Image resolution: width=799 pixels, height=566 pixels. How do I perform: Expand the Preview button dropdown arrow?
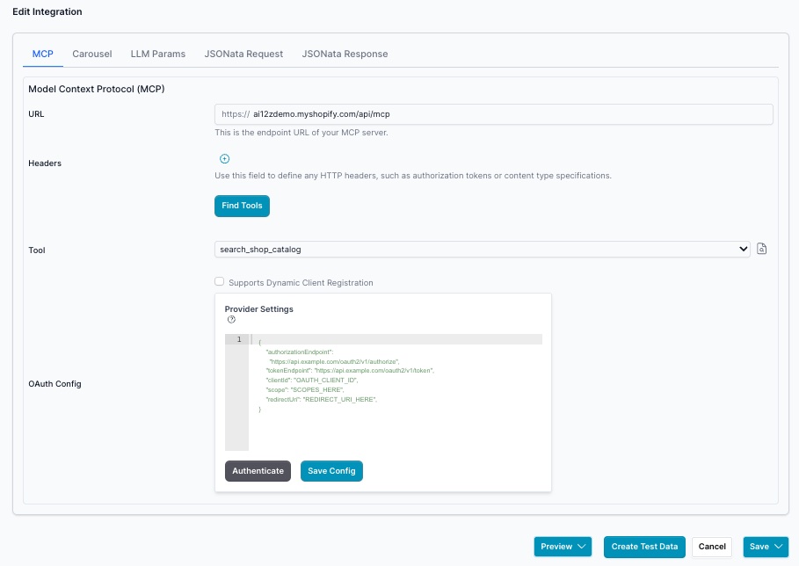pyautogui.click(x=583, y=546)
